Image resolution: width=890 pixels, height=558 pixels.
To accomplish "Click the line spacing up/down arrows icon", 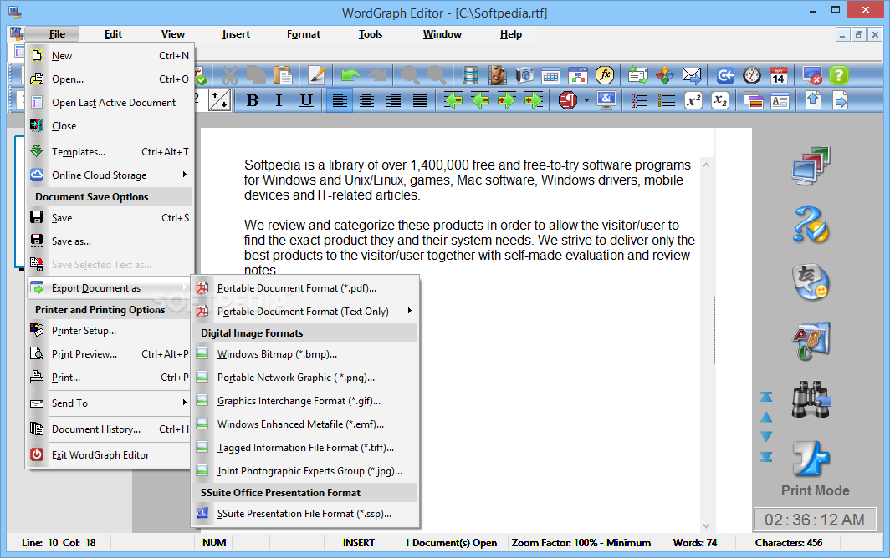I will [x=219, y=101].
